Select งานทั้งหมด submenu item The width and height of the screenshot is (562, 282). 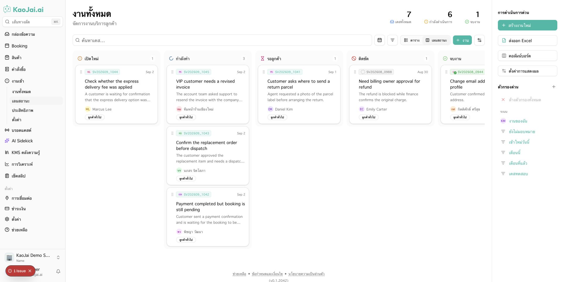pyautogui.click(x=36, y=92)
